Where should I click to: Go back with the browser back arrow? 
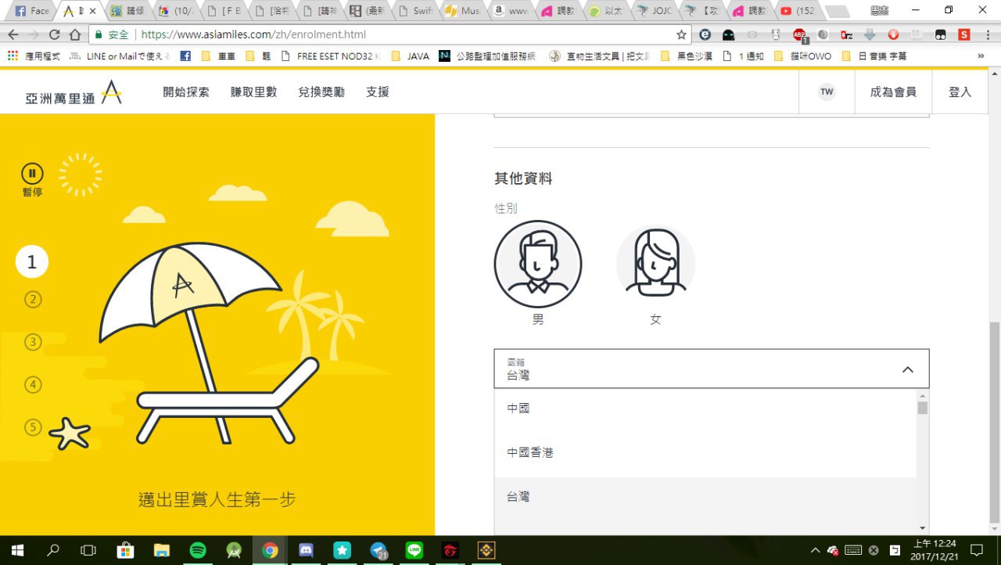13,34
